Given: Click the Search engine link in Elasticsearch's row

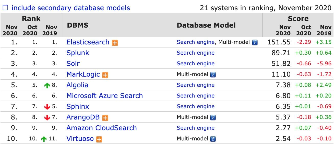Looking at the screenshot, I should point(196,42).
